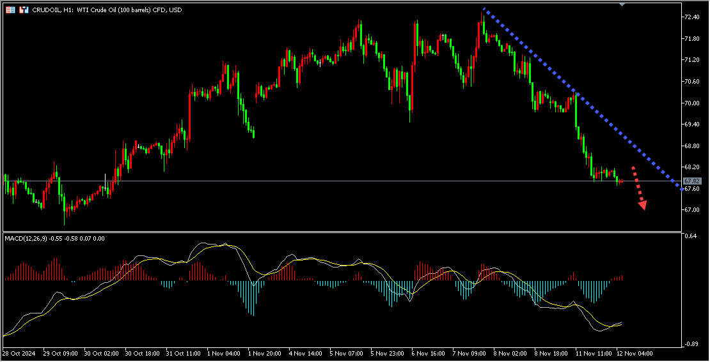This screenshot has width=710, height=362.
Task: Click the red dotted arrow's arrowhead
Action: 642,205
